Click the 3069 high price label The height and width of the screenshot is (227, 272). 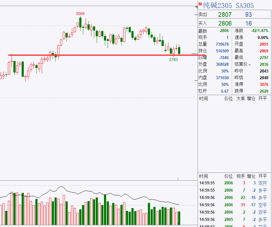(80, 13)
